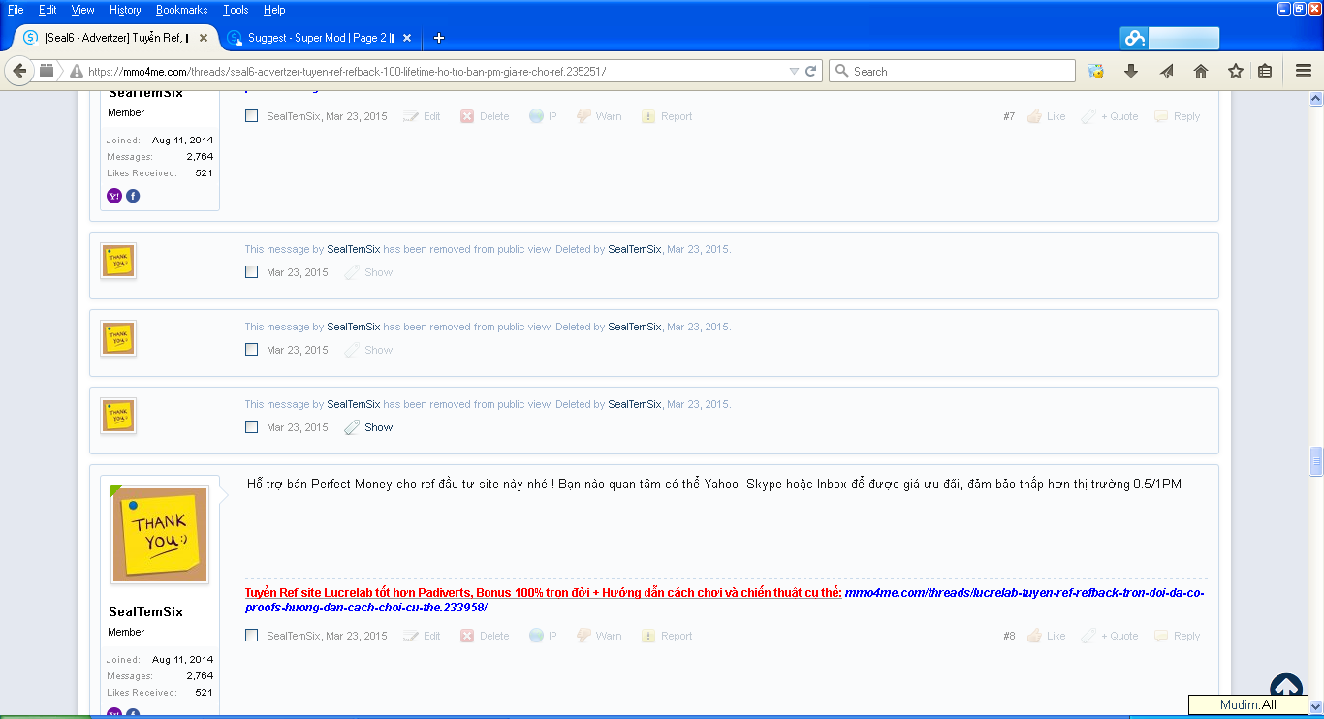Open post #7 permalink
Image resolution: width=1324 pixels, height=719 pixels.
[x=1009, y=116]
